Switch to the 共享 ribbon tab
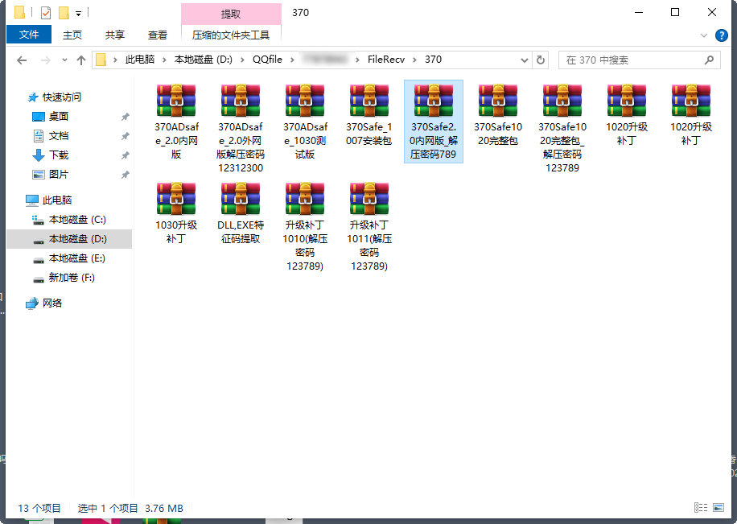Screen dimensions: 737x524 [115, 35]
